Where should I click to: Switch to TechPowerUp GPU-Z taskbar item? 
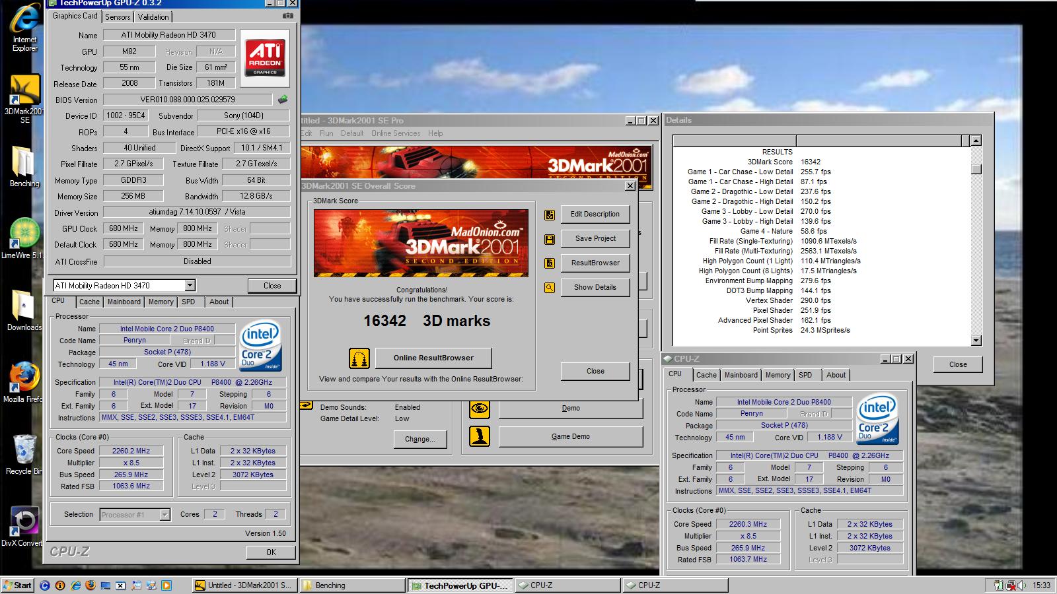pos(460,585)
